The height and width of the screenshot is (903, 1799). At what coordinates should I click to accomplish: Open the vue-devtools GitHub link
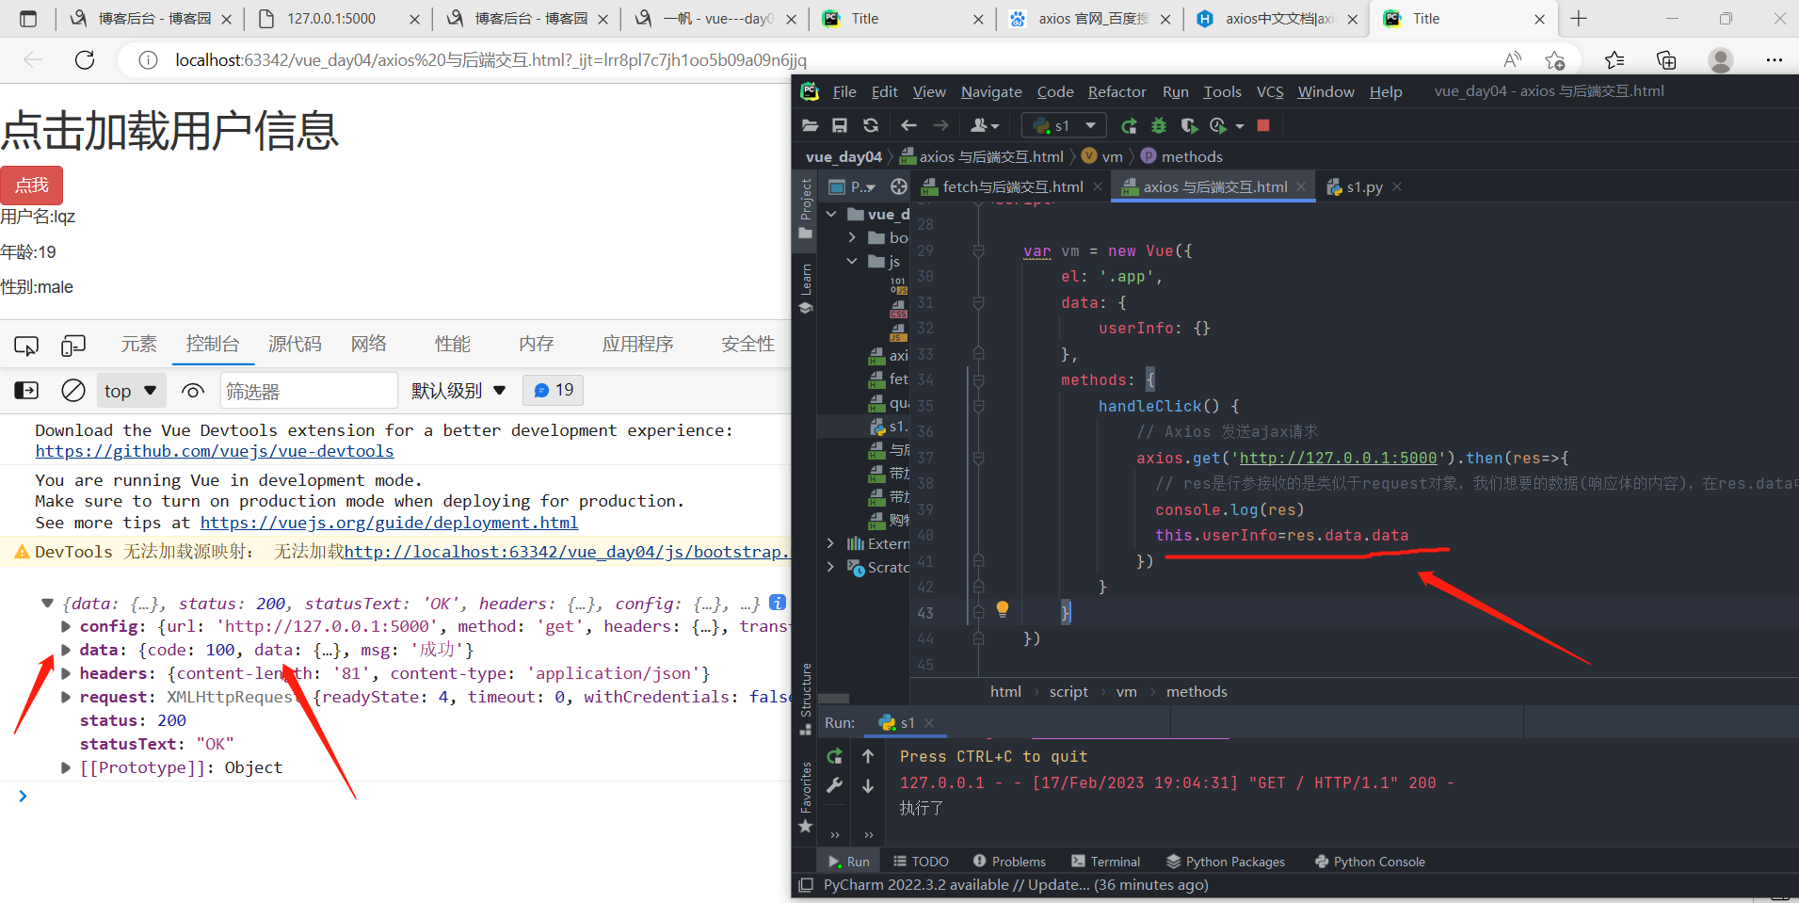pyautogui.click(x=215, y=451)
